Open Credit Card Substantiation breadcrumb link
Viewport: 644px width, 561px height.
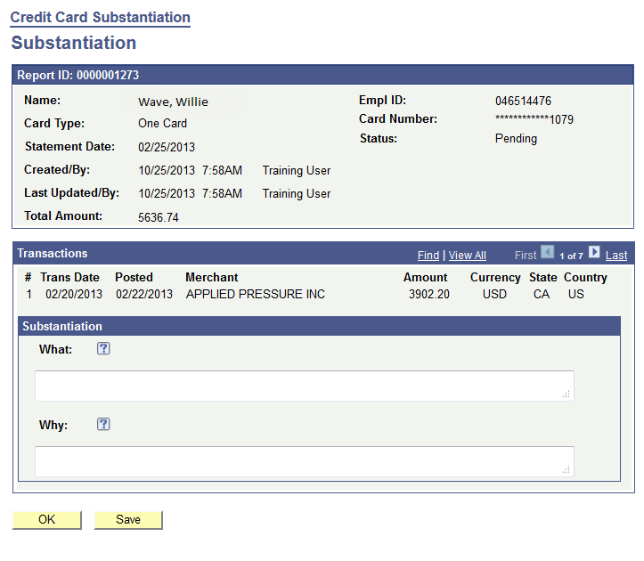(101, 18)
